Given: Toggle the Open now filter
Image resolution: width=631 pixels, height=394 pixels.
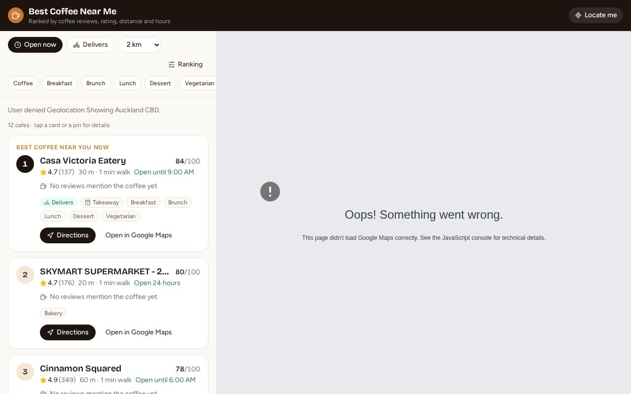Looking at the screenshot, I should click(x=35, y=45).
